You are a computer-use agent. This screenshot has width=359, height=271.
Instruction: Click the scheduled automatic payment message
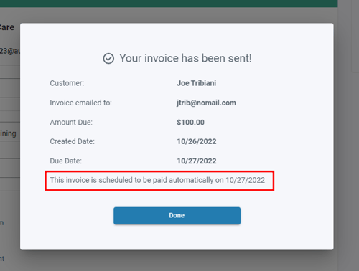[157, 180]
